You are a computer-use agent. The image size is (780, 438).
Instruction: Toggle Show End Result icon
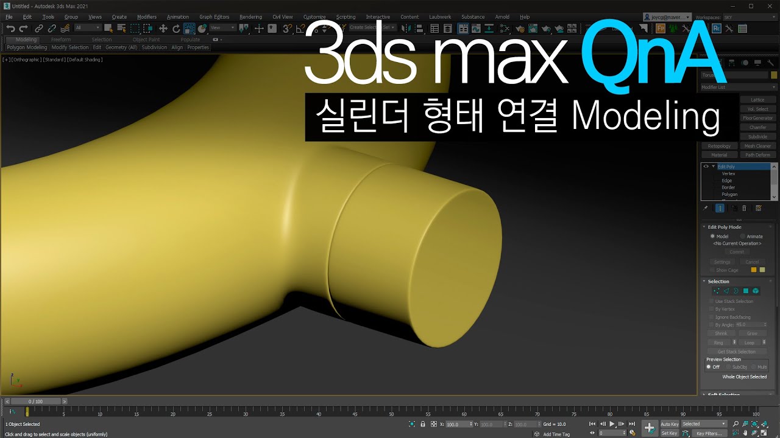coord(720,208)
